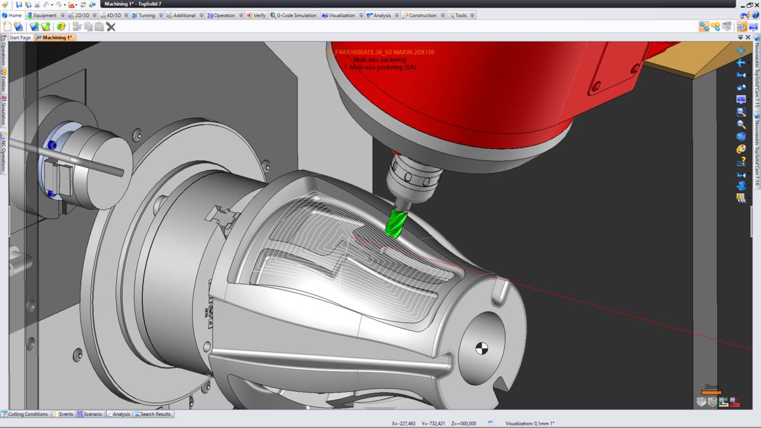Expand the Tools tab dropdown arrow
The height and width of the screenshot is (428, 761).
[x=472, y=15]
